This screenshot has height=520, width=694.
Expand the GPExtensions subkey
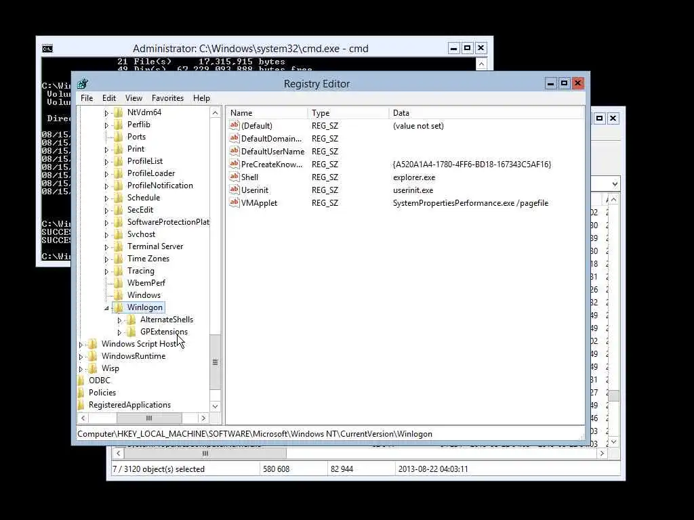[x=119, y=332]
